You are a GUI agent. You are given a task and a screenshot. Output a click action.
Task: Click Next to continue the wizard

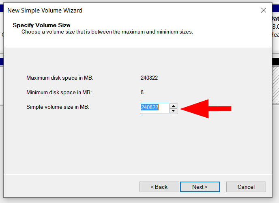tap(200, 187)
